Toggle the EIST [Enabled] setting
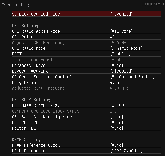The image size is (165, 156). coord(120,54)
